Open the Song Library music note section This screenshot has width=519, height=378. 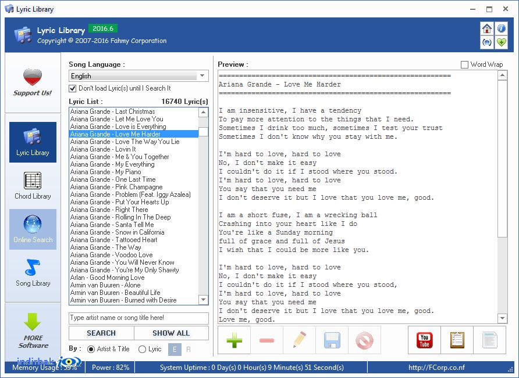pyautogui.click(x=33, y=273)
